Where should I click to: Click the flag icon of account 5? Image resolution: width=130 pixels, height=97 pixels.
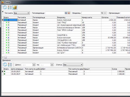8,53
